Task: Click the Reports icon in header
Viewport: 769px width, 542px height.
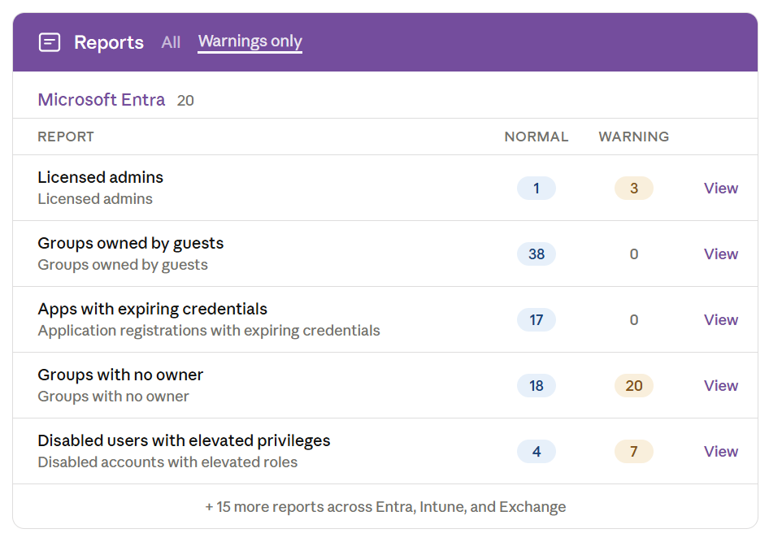Action: tap(50, 42)
